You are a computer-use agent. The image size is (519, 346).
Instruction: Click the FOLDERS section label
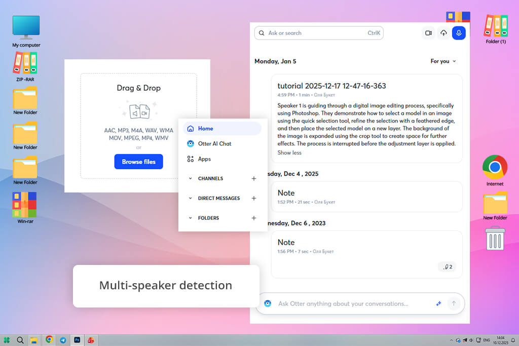[208, 218]
